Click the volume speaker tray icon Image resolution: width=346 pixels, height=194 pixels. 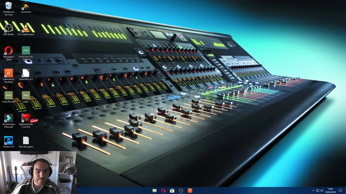322,190
